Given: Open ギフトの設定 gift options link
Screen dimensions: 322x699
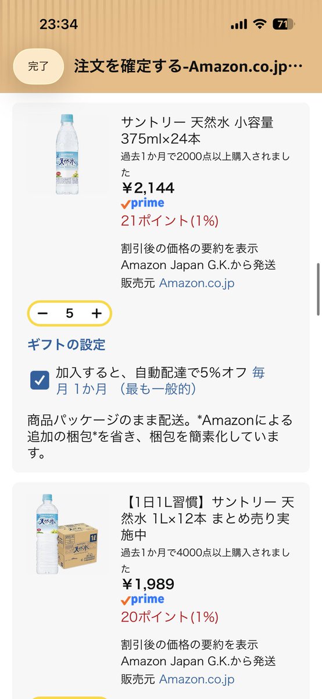Looking at the screenshot, I should pyautogui.click(x=66, y=345).
